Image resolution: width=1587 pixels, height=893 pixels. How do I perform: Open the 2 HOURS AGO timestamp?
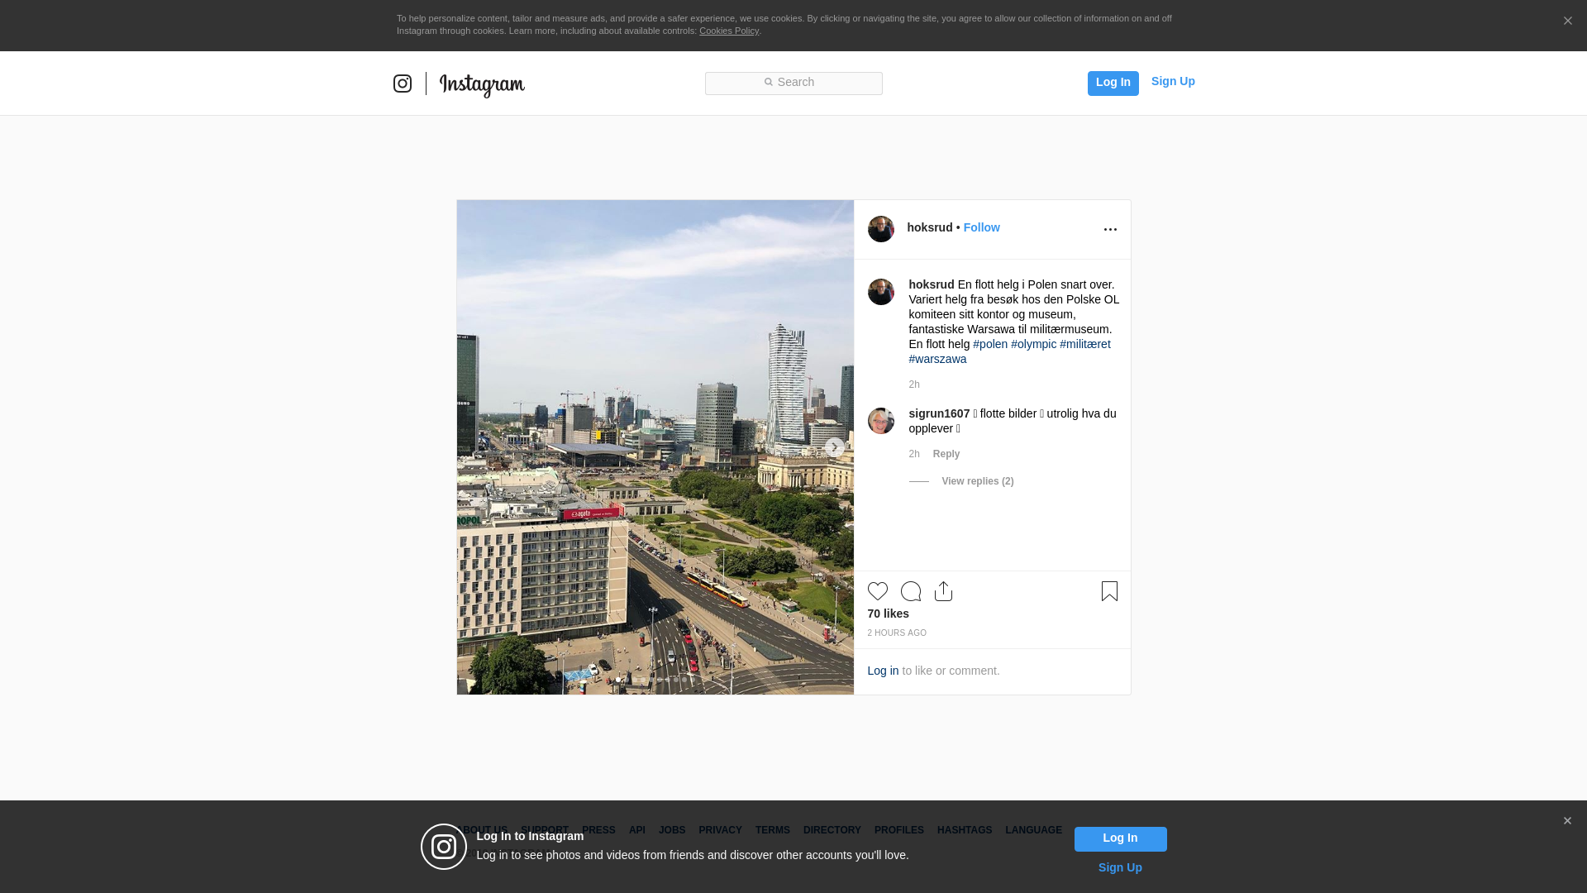[897, 633]
